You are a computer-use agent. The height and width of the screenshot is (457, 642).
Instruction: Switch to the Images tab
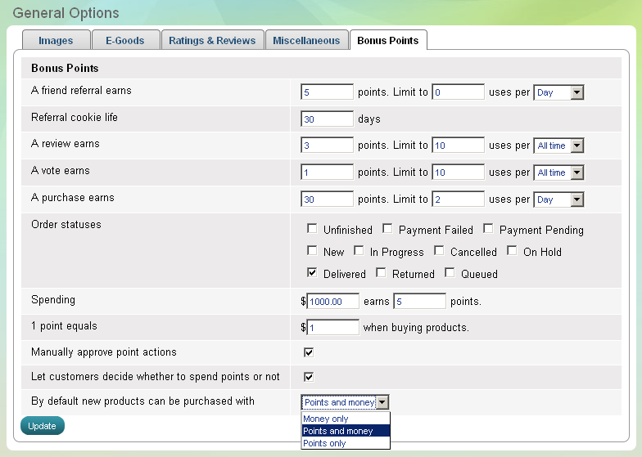click(55, 40)
